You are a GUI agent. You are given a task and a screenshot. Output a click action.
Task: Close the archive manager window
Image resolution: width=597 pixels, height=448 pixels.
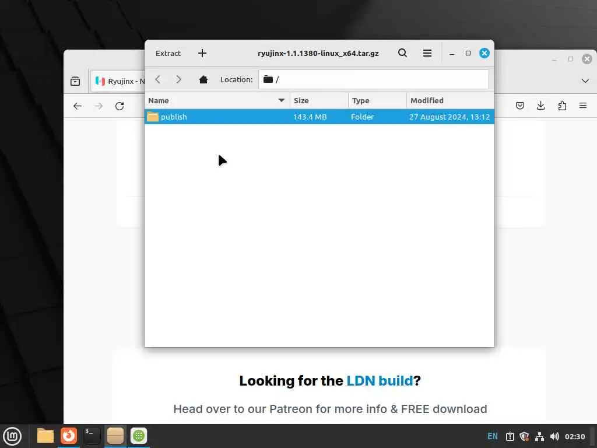(484, 53)
